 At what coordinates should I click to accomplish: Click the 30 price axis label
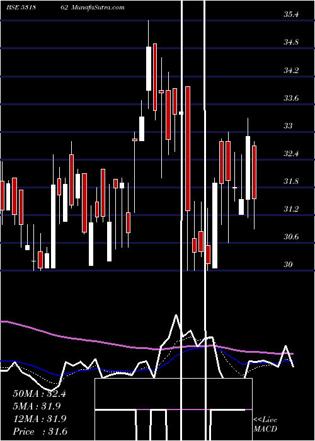(x=288, y=265)
